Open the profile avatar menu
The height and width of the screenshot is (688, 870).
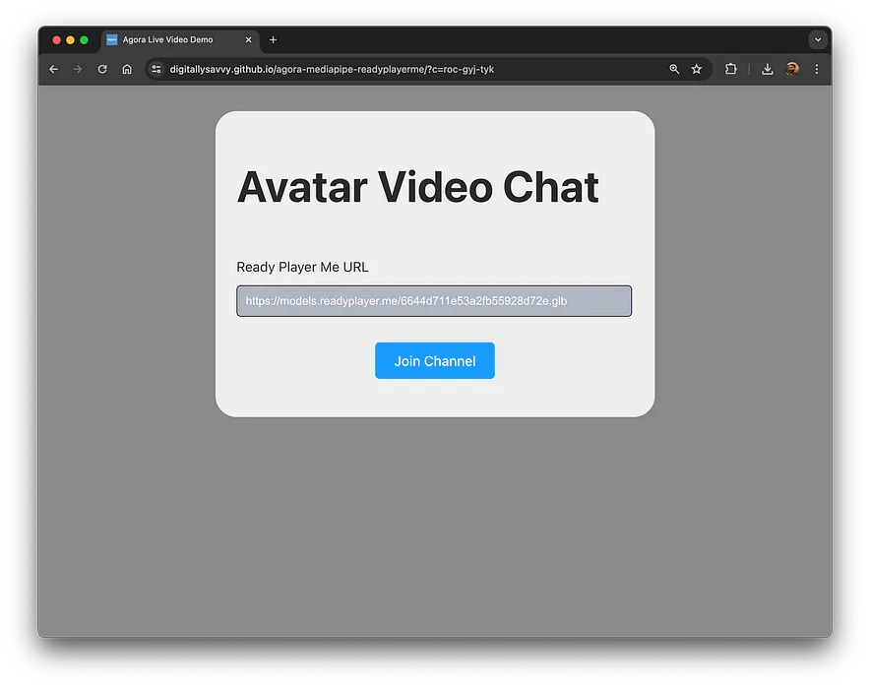pyautogui.click(x=792, y=69)
